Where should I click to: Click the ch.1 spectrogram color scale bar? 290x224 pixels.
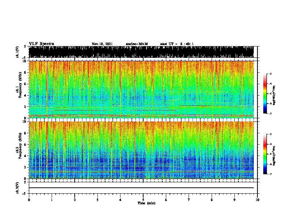(265, 94)
